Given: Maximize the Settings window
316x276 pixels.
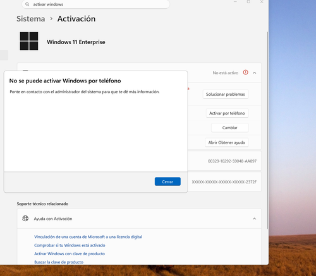Looking at the screenshot, I should click(x=248, y=2).
